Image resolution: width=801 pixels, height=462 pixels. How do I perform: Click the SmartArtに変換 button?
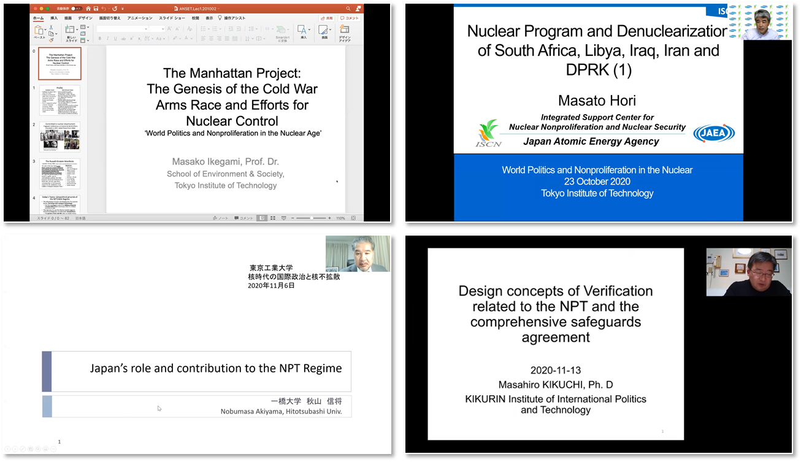(282, 33)
